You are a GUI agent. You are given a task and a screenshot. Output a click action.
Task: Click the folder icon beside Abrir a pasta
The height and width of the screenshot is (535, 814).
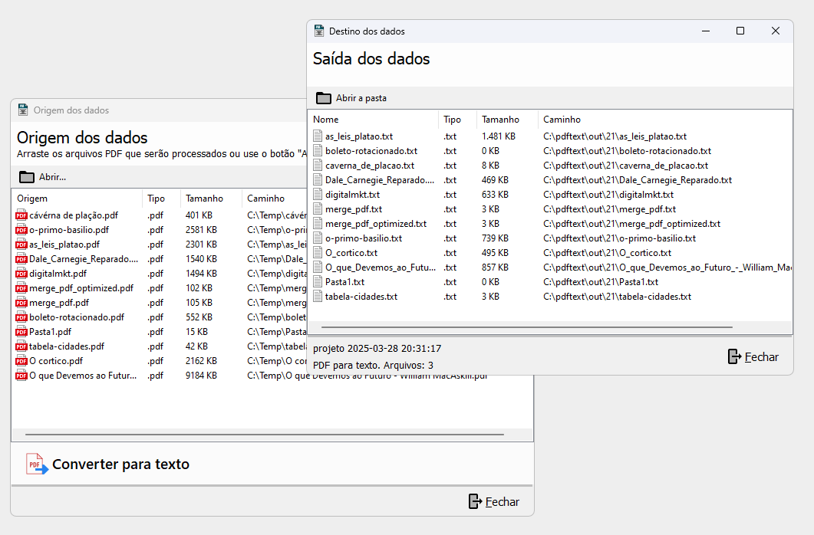point(324,98)
